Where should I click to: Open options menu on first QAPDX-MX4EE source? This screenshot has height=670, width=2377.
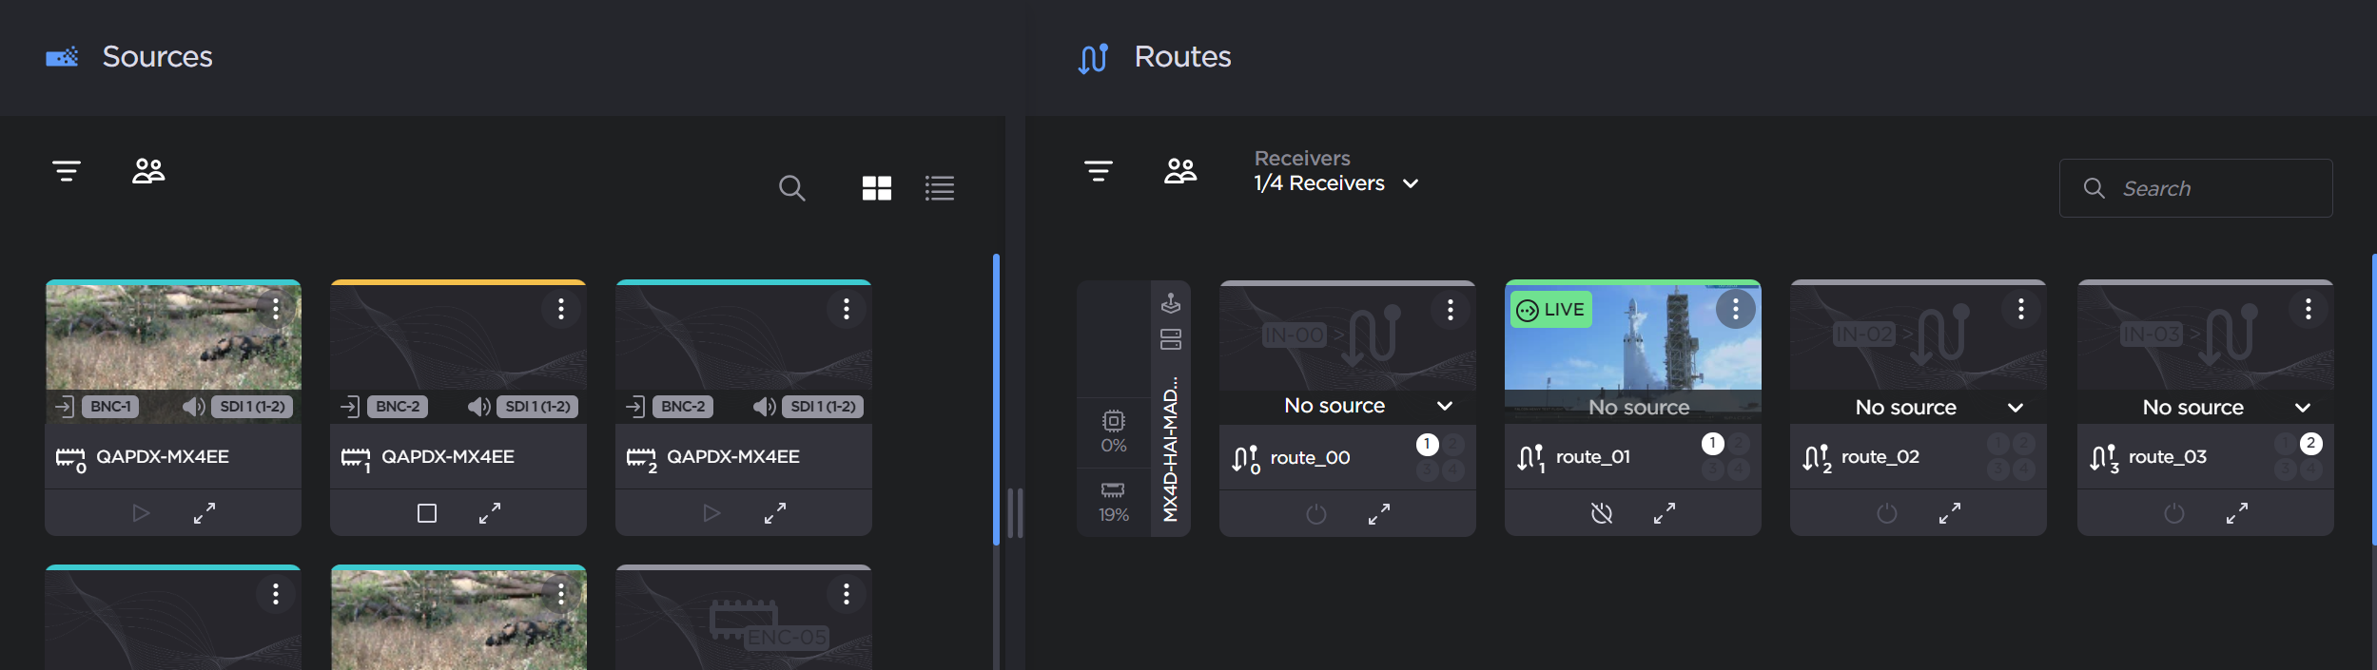pos(276,309)
